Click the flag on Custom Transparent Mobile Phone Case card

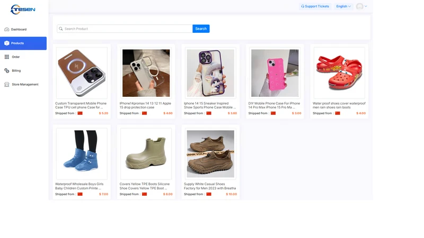point(80,113)
